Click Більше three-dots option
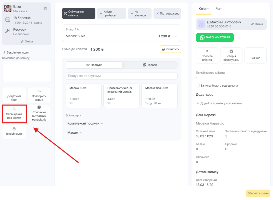This screenshot has width=273, height=200. (255, 55)
